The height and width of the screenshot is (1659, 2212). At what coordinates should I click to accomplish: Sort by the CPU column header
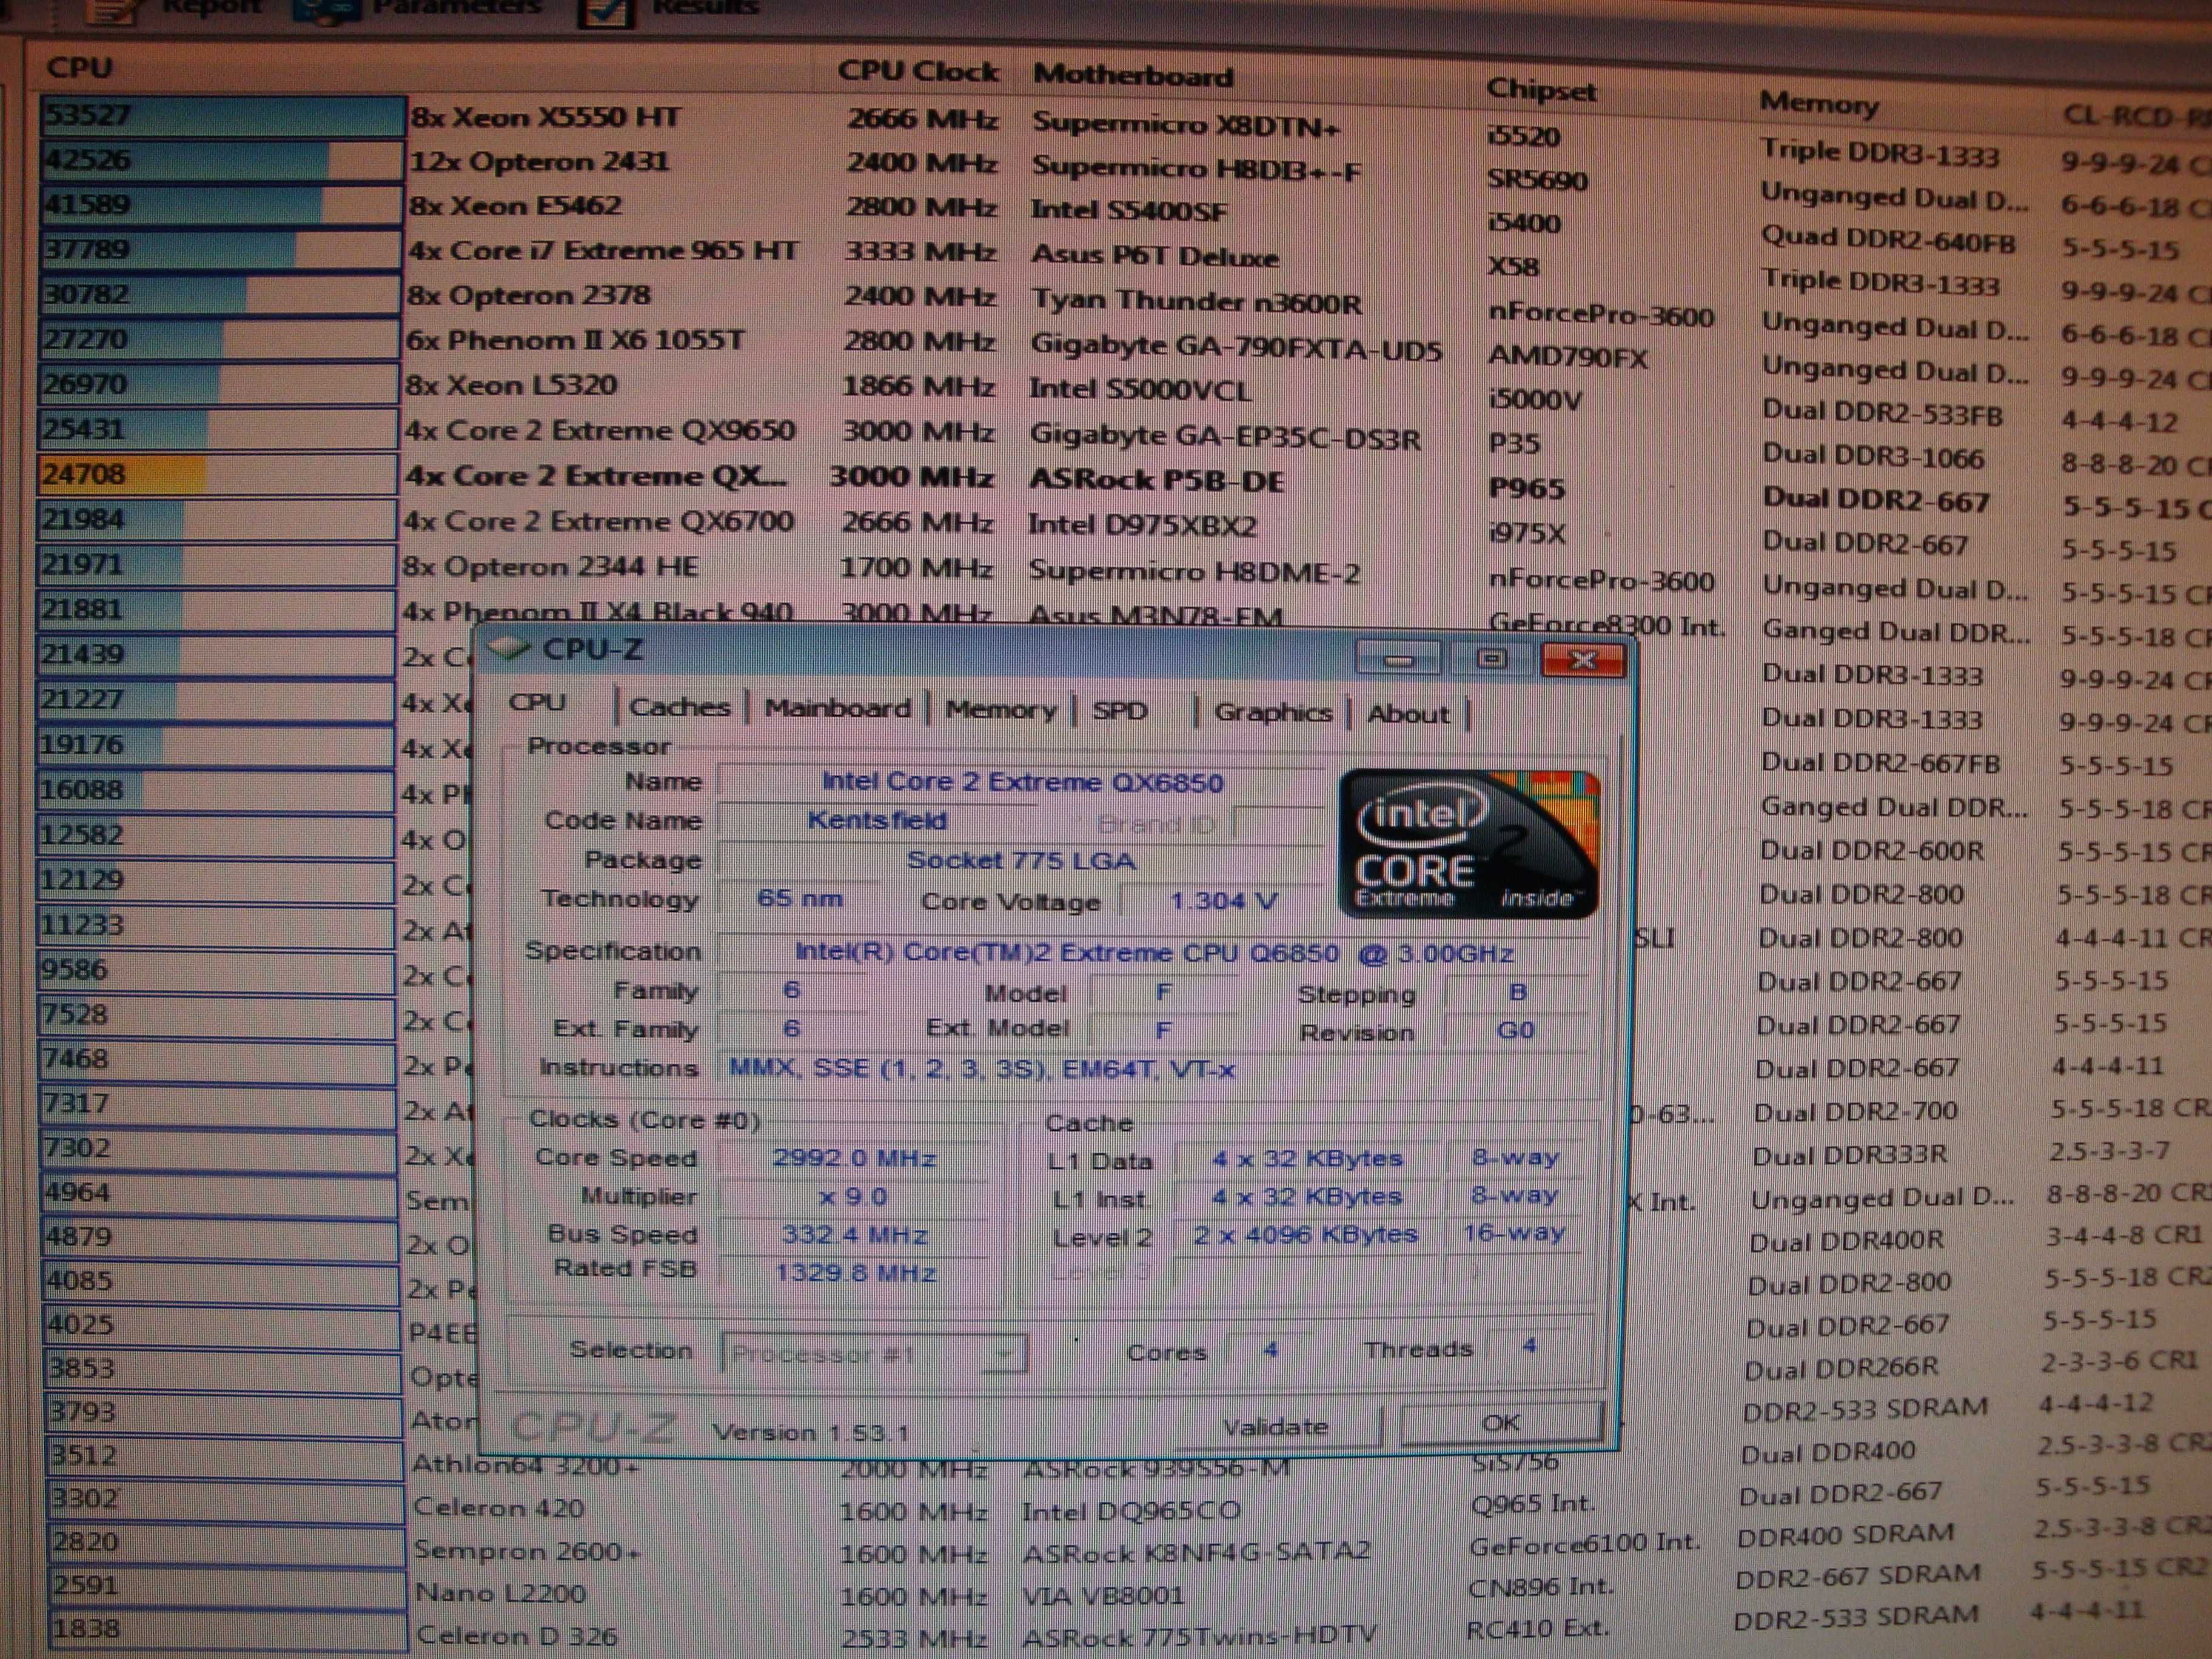click(x=80, y=67)
